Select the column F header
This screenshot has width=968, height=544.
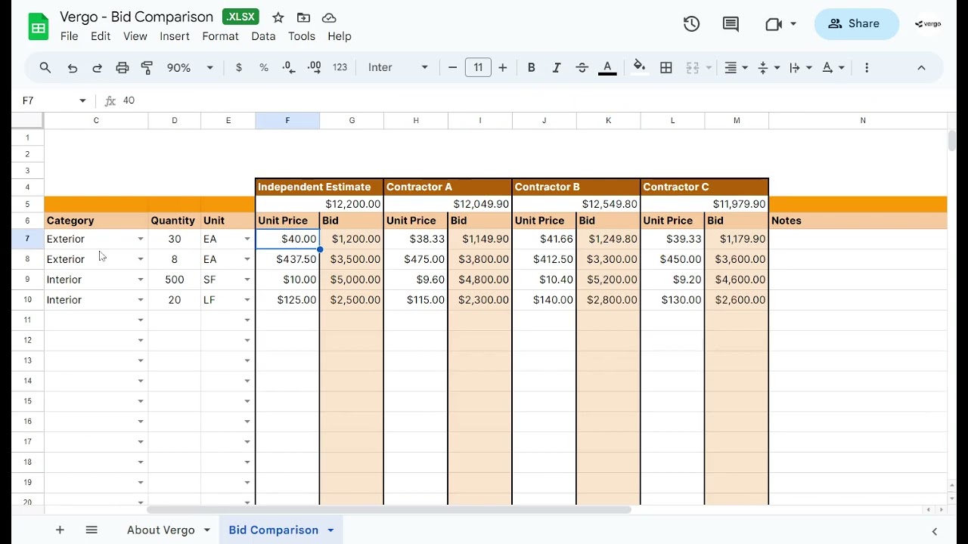pos(287,121)
